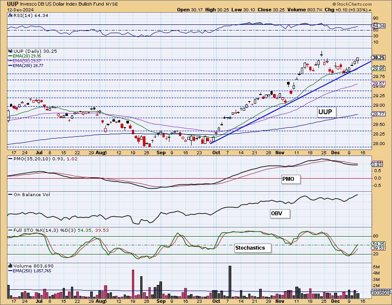Click the 80 label on Stochastics axis

pos(376,236)
